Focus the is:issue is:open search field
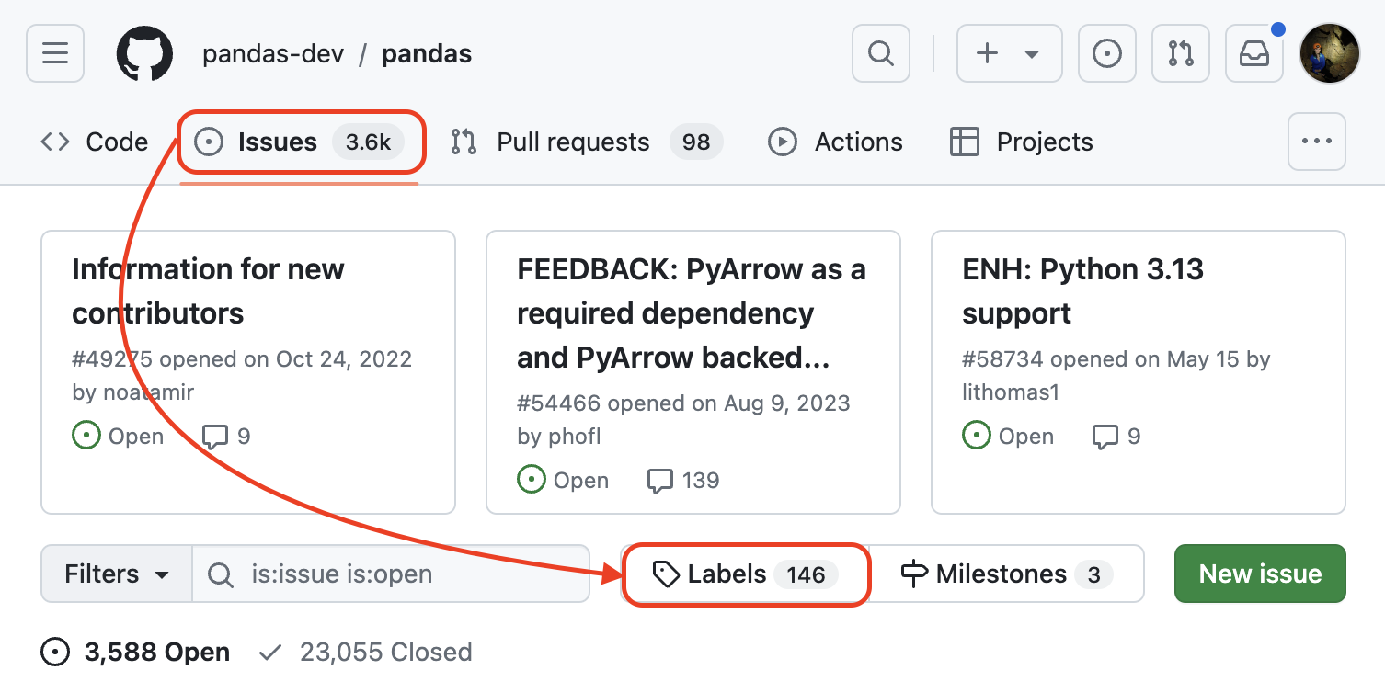 click(x=391, y=574)
